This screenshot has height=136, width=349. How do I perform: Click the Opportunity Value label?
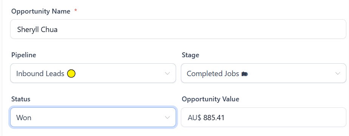210,99
